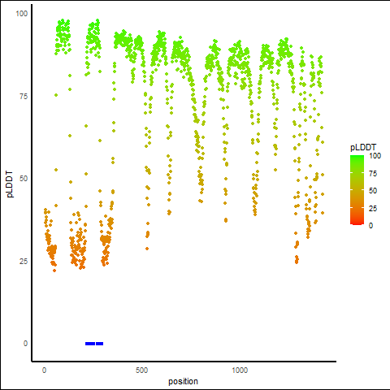The image size is (390, 390).
Task: Click the y-axis tick label 0
Action: coord(25,344)
